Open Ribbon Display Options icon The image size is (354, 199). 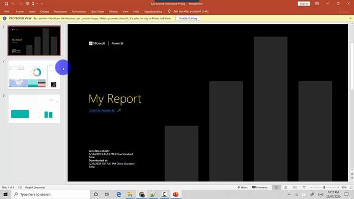(317, 4)
